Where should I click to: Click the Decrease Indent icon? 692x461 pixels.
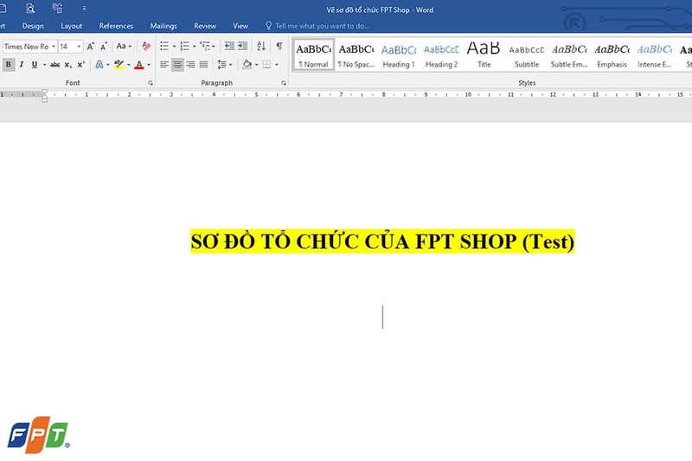point(229,47)
